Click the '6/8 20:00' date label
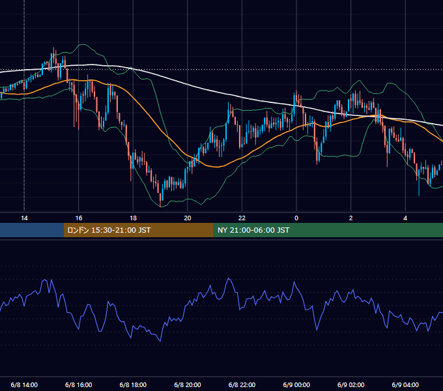The width and height of the screenshot is (443, 391). pyautogui.click(x=188, y=384)
